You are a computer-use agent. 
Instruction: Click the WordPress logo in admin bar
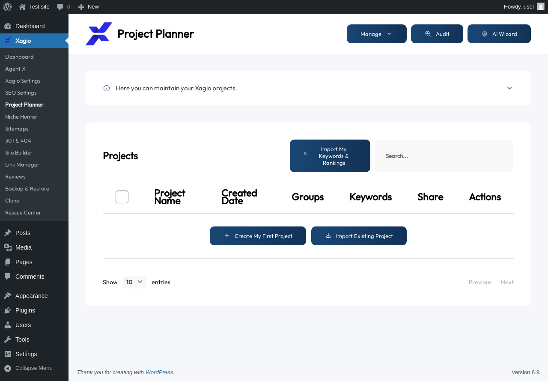7,7
